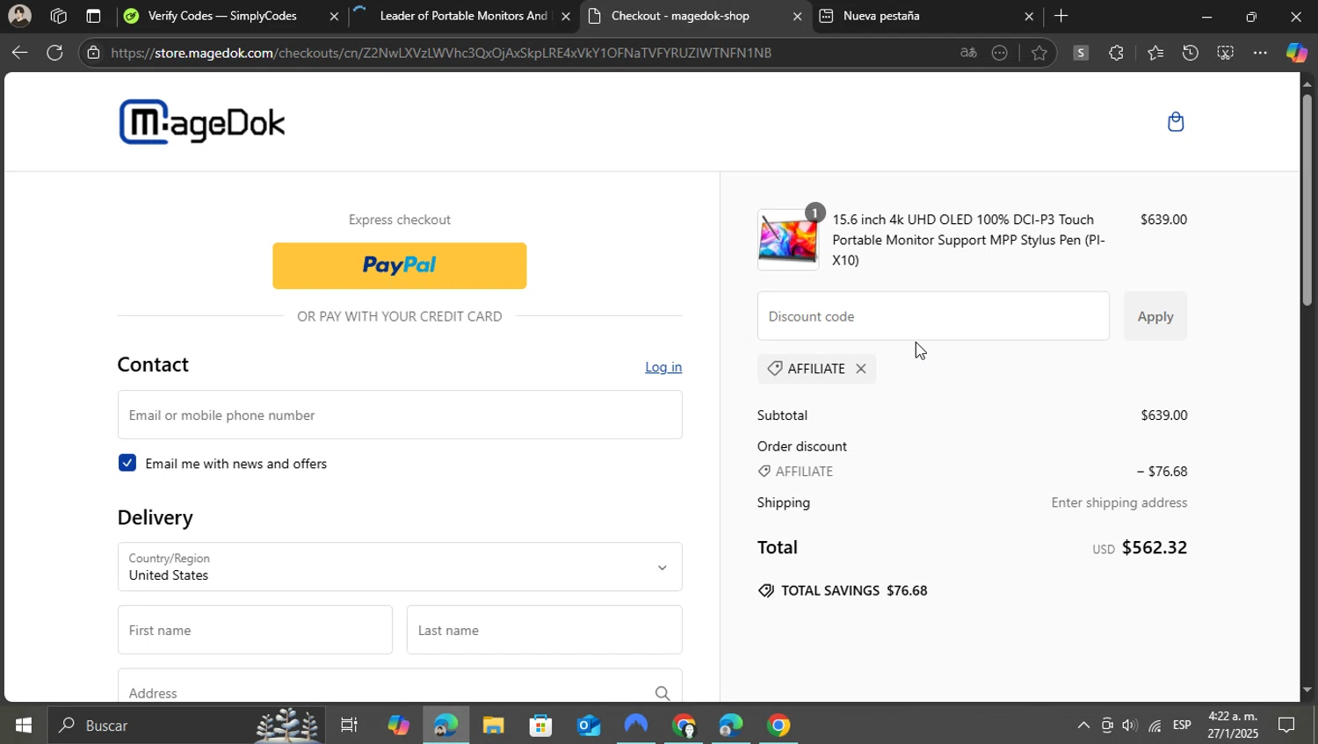Open workspaces icon in tab bar
Image resolution: width=1318 pixels, height=744 pixels.
(59, 16)
